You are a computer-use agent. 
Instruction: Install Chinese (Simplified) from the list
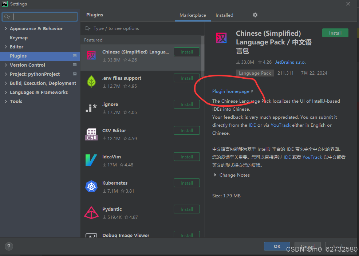click(186, 52)
